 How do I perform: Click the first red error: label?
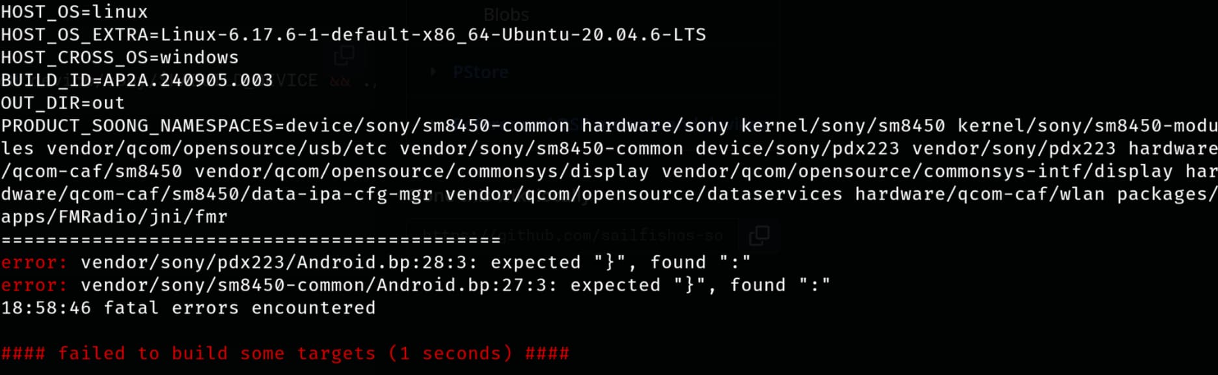[x=34, y=262]
